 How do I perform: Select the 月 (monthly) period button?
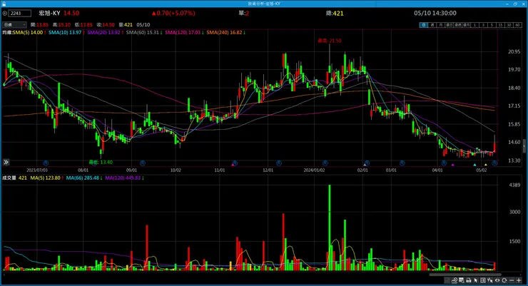pyautogui.click(x=440, y=25)
